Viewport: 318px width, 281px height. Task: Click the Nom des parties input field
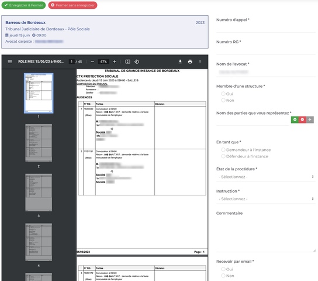[x=253, y=121]
